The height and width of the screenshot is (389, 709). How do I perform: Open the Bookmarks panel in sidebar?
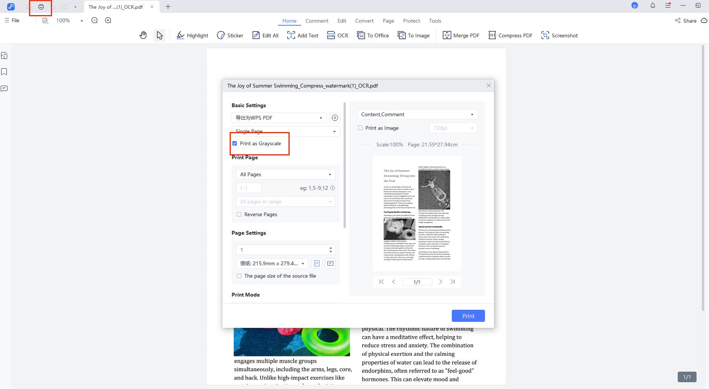[4, 72]
